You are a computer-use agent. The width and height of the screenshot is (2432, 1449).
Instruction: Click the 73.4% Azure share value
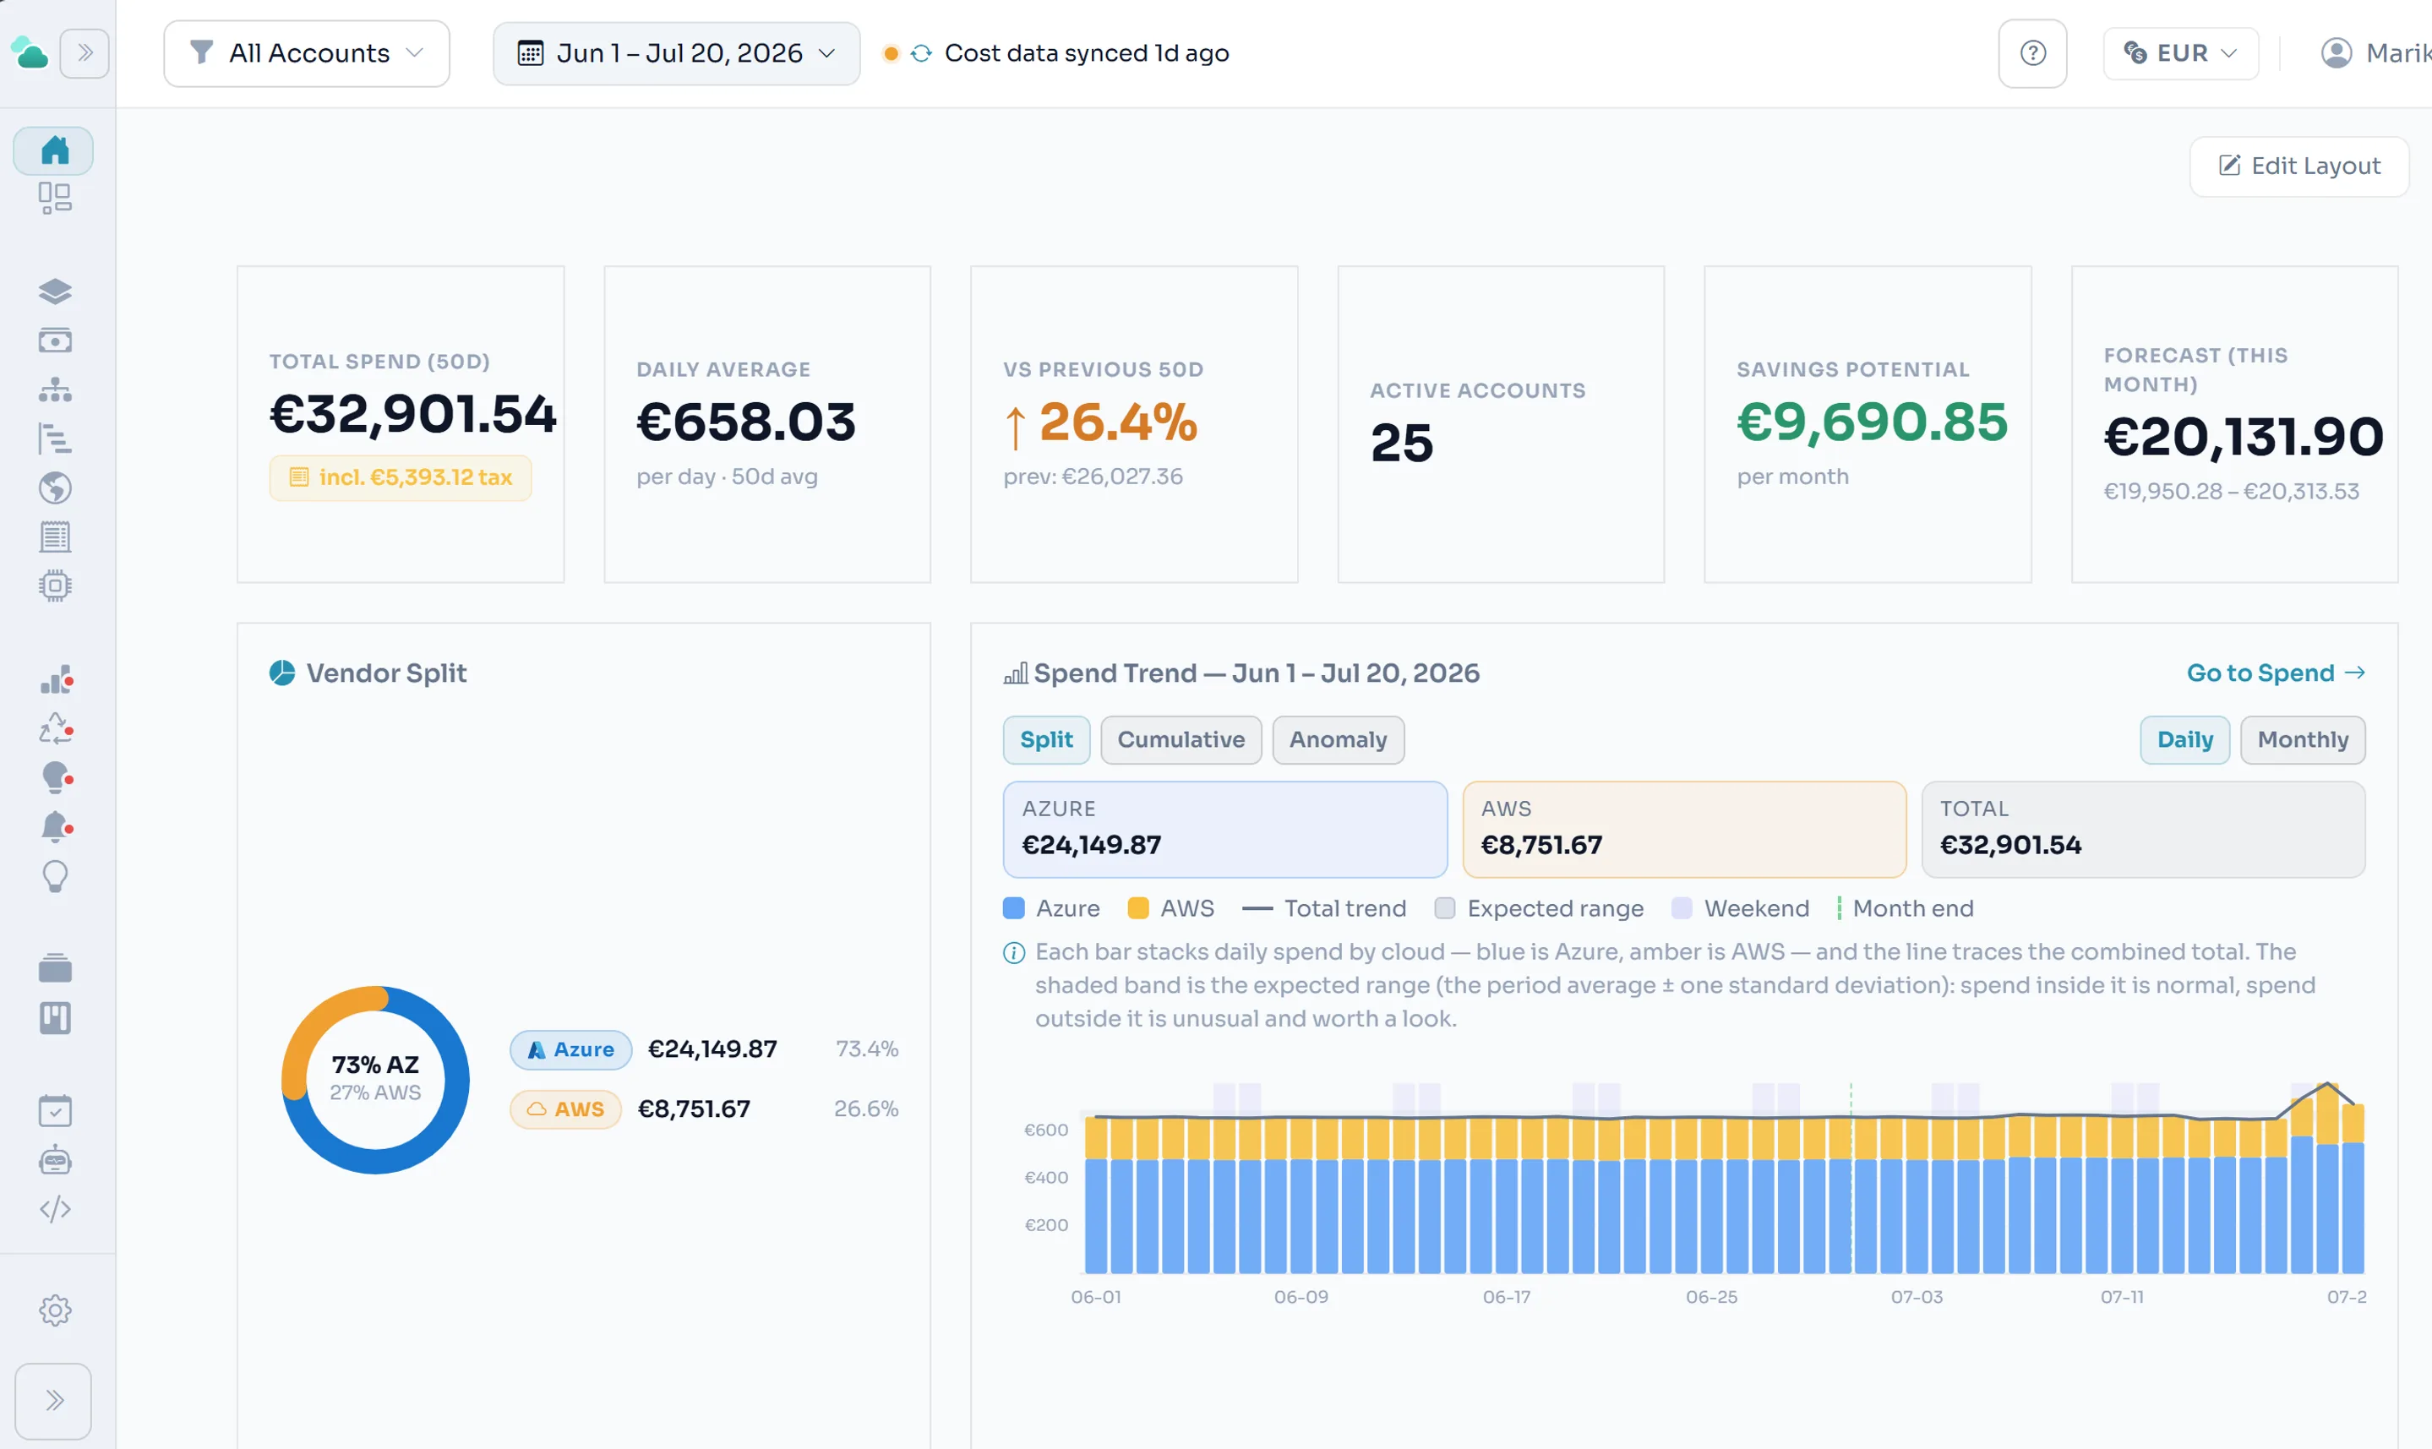pyautogui.click(x=867, y=1049)
